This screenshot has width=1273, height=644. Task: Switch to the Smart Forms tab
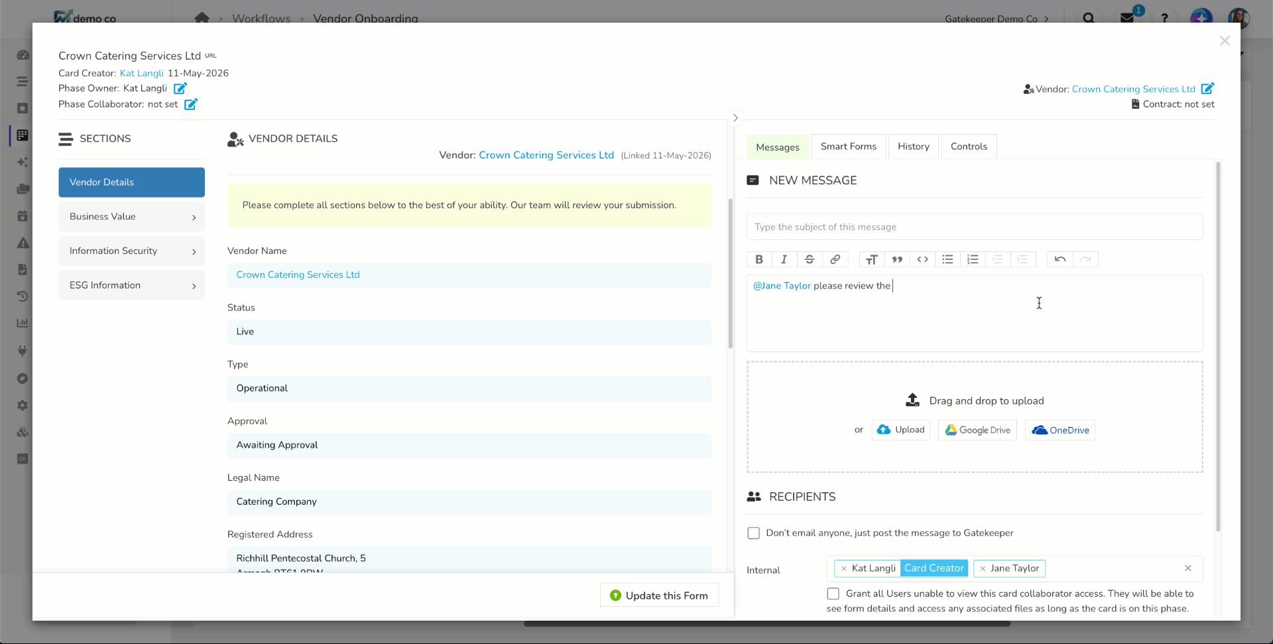pyautogui.click(x=848, y=147)
